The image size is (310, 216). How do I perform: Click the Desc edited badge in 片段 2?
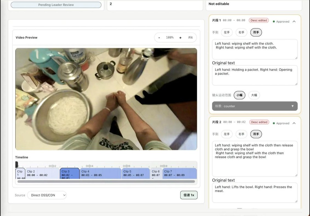point(259,122)
